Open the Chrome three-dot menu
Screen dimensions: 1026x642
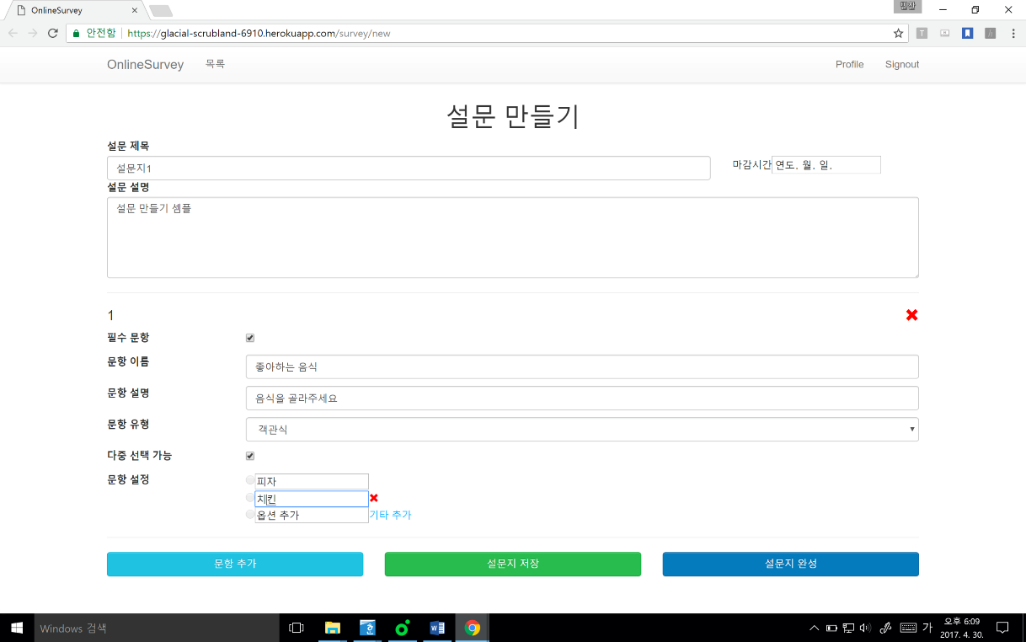[1013, 34]
